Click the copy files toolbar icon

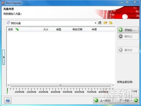111,23
